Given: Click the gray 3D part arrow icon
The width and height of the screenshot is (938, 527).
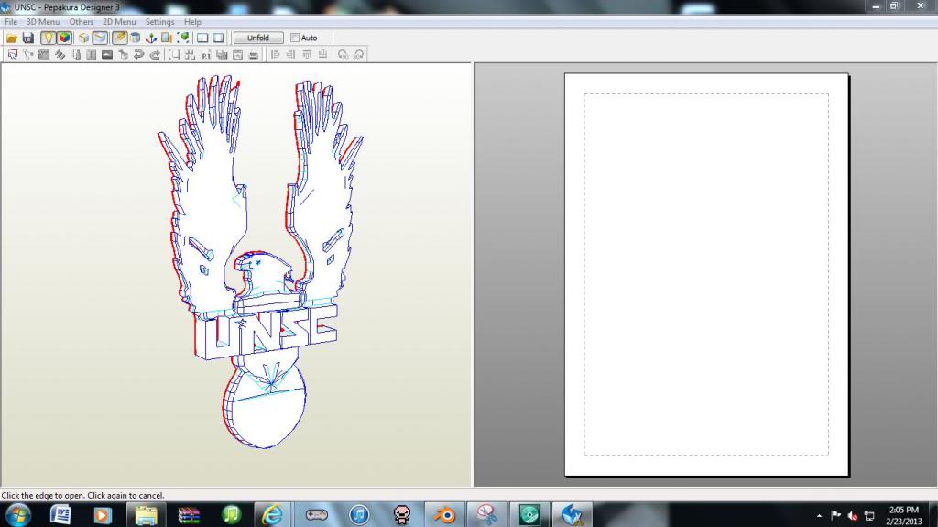Looking at the screenshot, I should tap(124, 54).
